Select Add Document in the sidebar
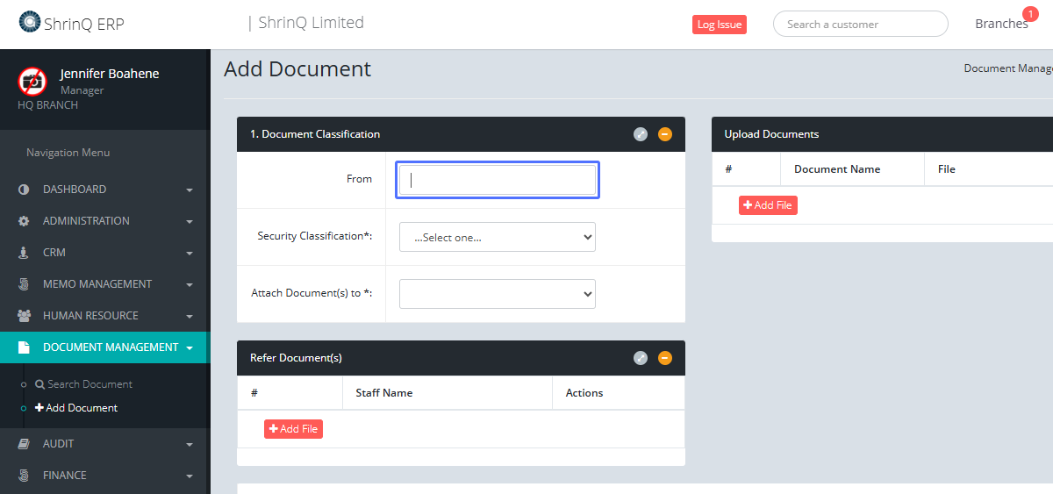The height and width of the screenshot is (494, 1053). [x=81, y=408]
